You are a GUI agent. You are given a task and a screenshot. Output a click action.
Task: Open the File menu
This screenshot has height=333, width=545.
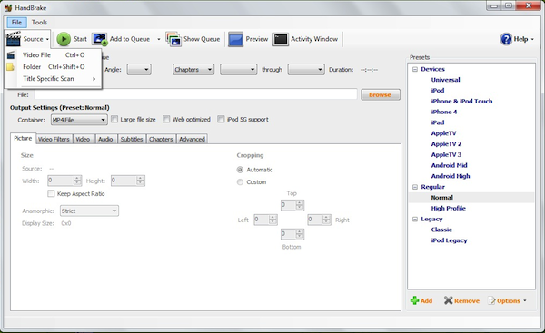[16, 22]
